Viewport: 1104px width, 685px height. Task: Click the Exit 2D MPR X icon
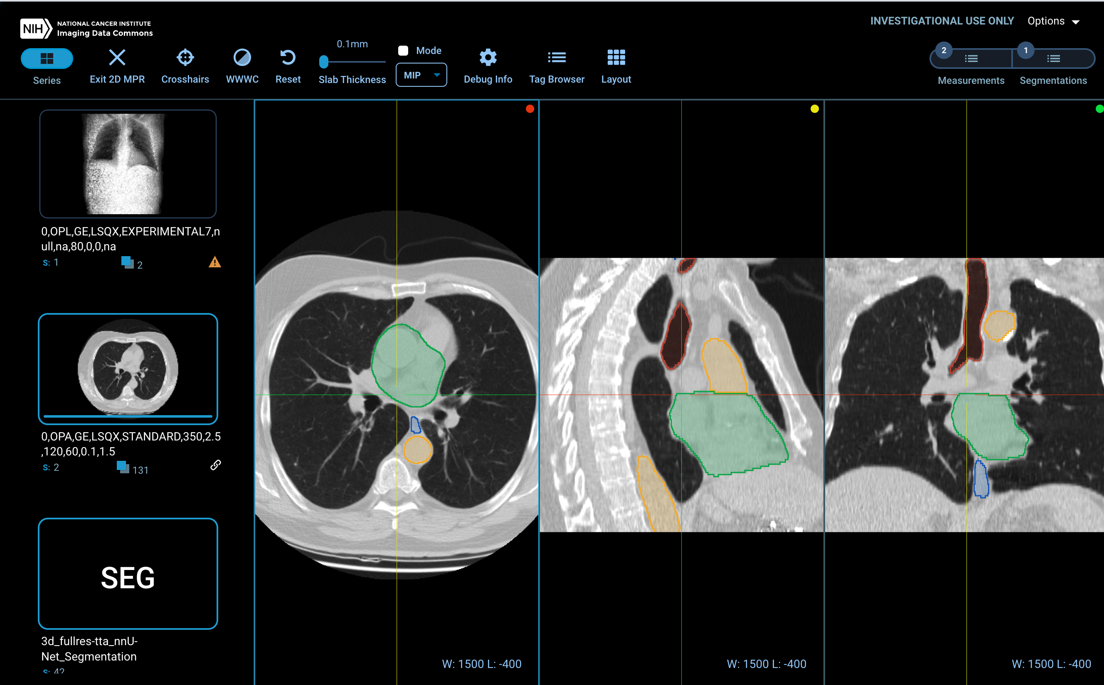(x=117, y=58)
